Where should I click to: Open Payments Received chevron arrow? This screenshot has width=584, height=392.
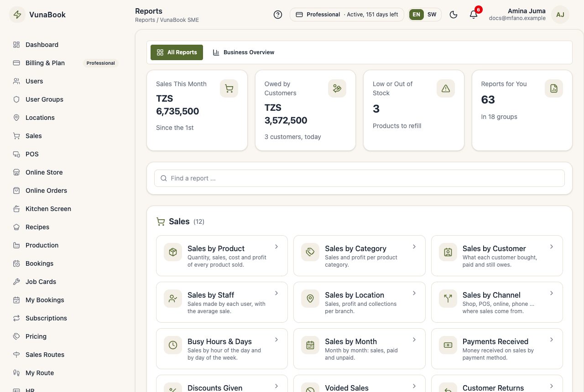pyautogui.click(x=552, y=340)
